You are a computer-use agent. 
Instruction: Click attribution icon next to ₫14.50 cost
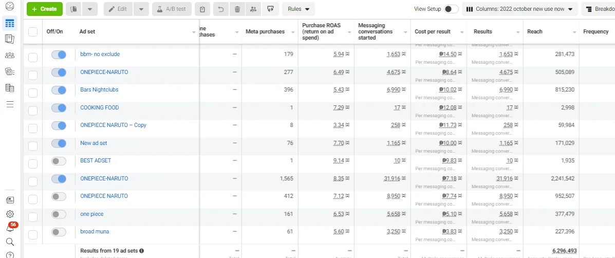click(x=460, y=54)
